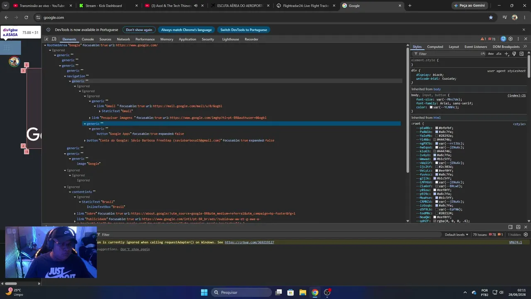Screen dimensions: 531x299
Task: Click the color swatch for --pEa0Bc
Action: click(x=436, y=128)
